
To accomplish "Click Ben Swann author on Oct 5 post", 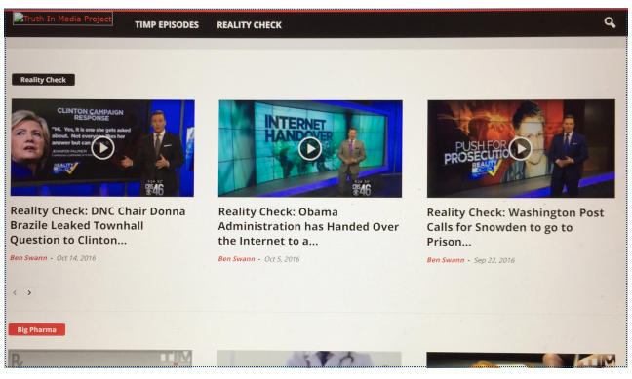I will [237, 259].
